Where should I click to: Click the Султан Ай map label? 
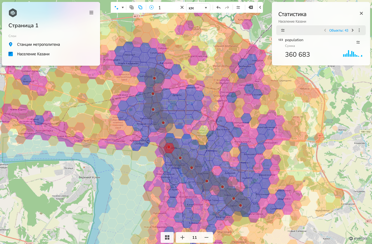tap(297, 117)
